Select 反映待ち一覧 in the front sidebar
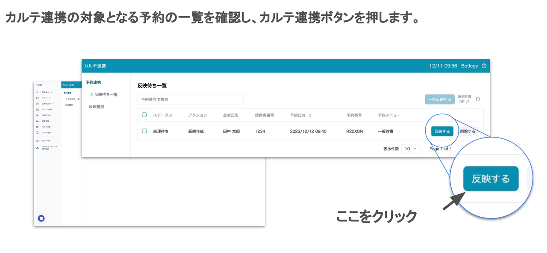Image resolution: width=547 pixels, height=253 pixels. pyautogui.click(x=106, y=94)
